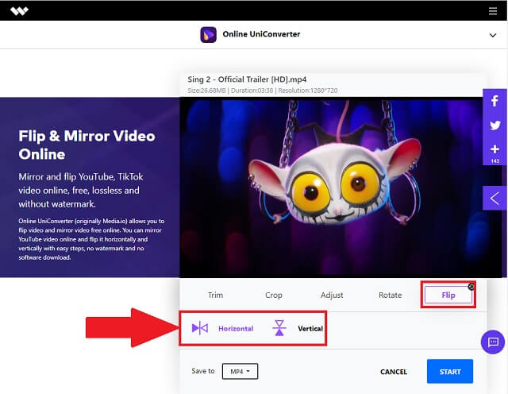The image size is (508, 394).
Task: Switch to the Crop tab
Action: click(274, 295)
